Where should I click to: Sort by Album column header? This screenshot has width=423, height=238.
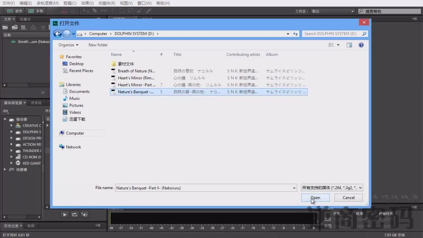point(272,55)
